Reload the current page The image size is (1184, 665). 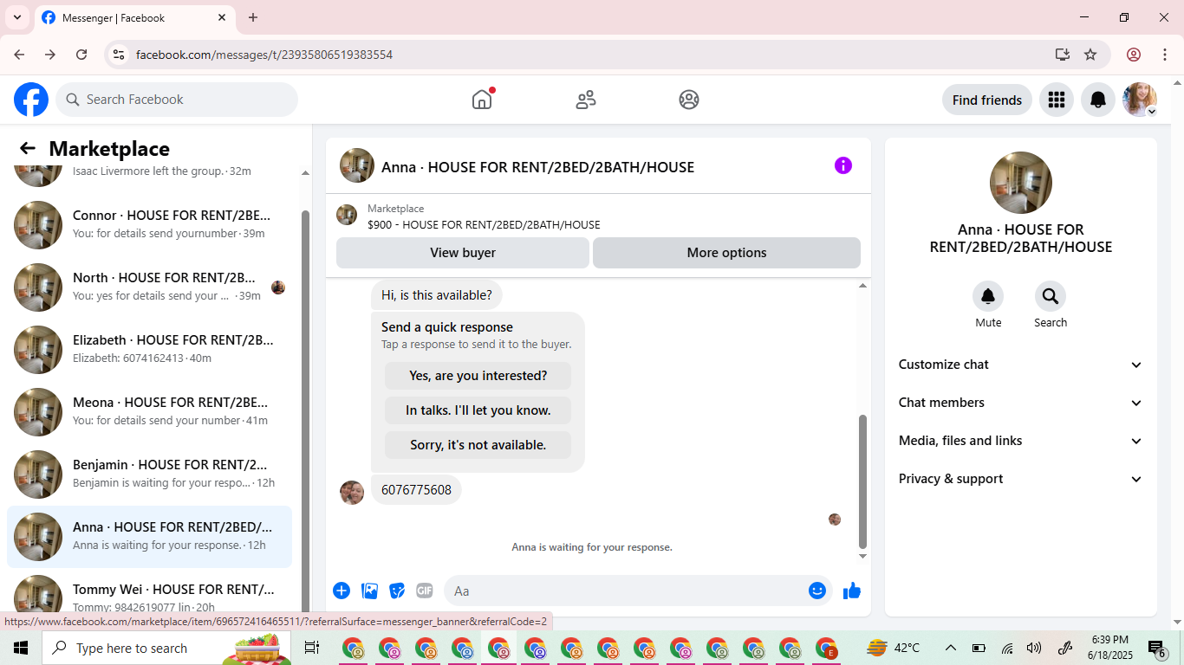pyautogui.click(x=81, y=55)
